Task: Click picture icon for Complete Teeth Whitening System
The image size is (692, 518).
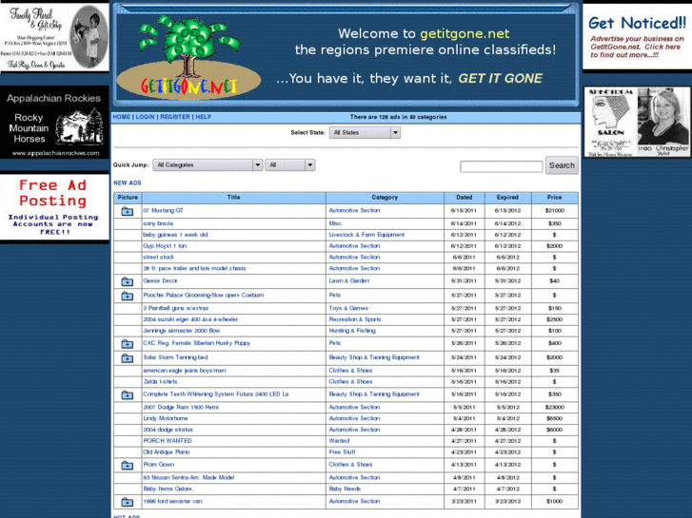Action: 128,395
